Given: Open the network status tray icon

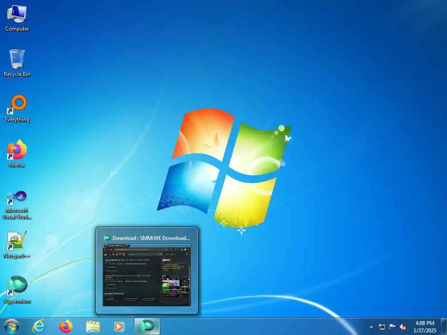Looking at the screenshot, I should [382, 327].
